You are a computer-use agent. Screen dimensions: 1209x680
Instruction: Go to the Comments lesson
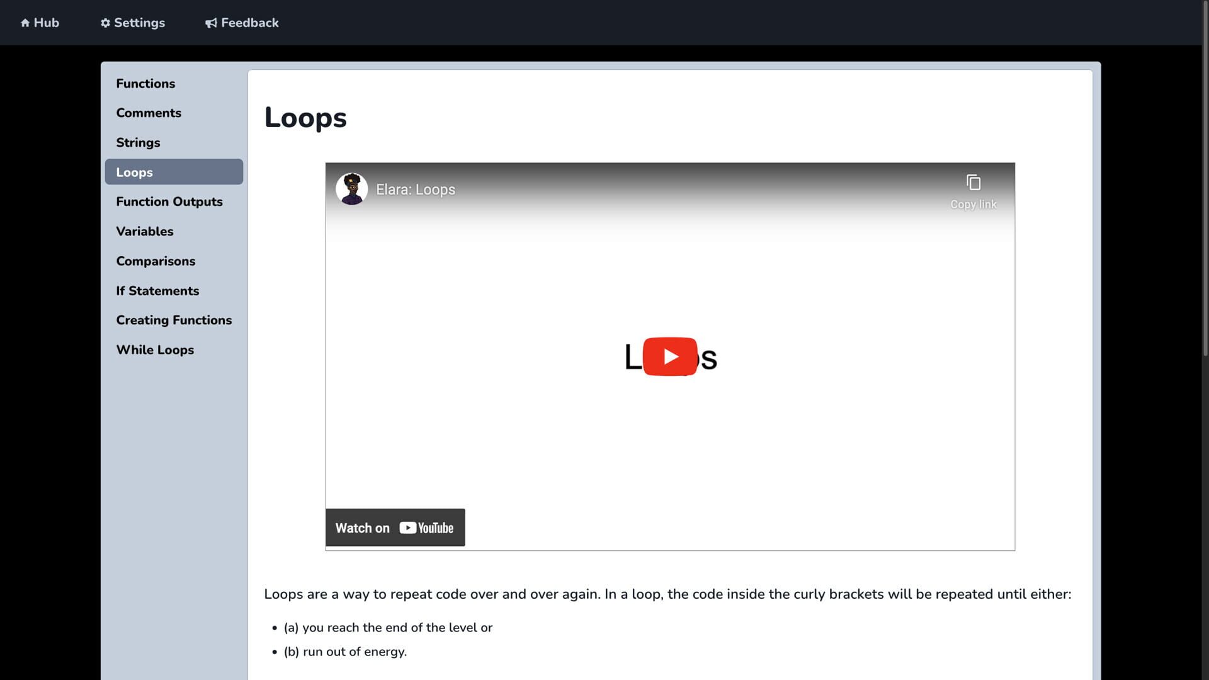coord(149,113)
